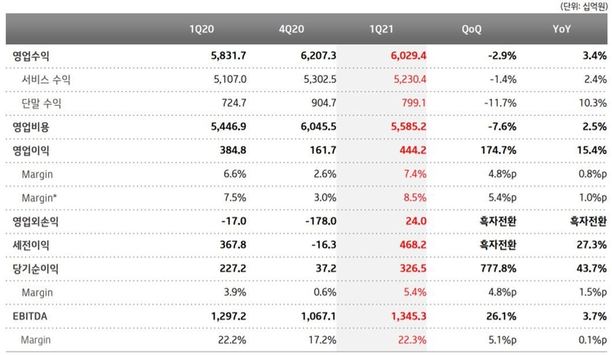Click the 영업비용 row label
The image size is (612, 355).
(x=31, y=127)
